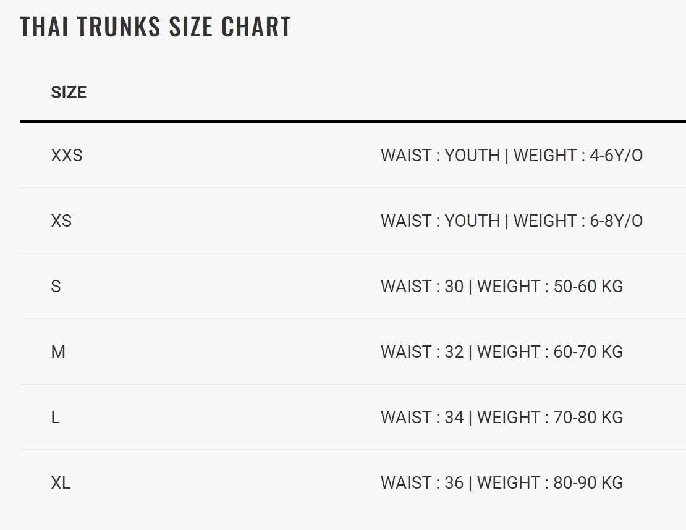686x530 pixels.
Task: Click the WAIST : 30 text
Action: coord(422,287)
